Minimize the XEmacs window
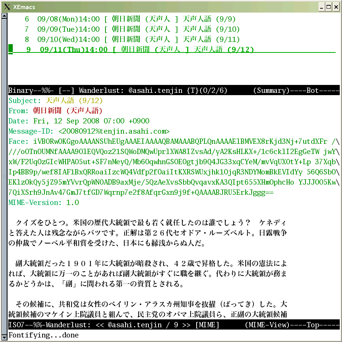 321,7
